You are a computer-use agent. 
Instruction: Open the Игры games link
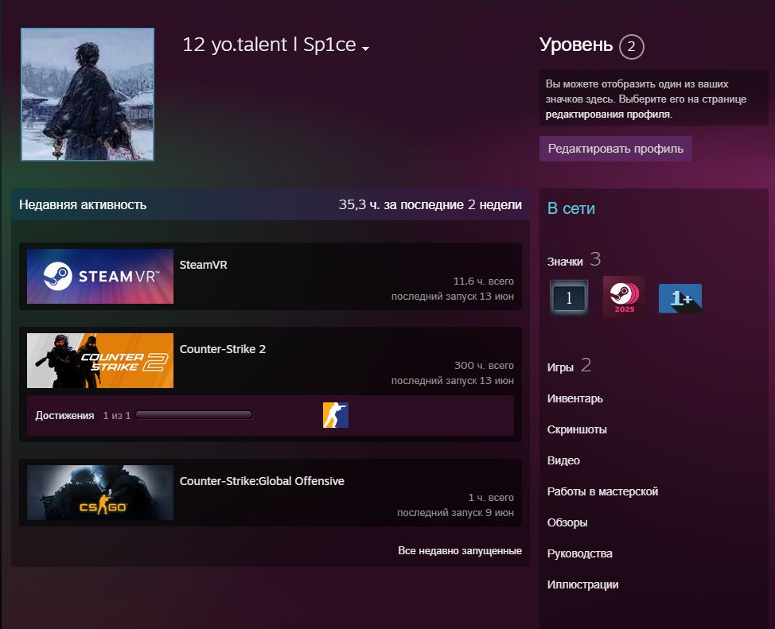(560, 367)
